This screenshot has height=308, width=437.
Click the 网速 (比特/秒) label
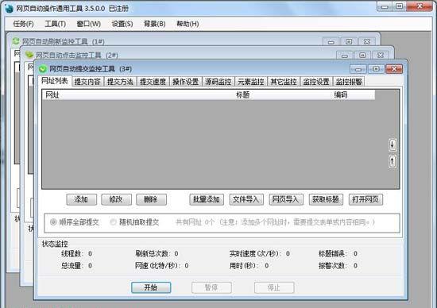[x=159, y=266]
